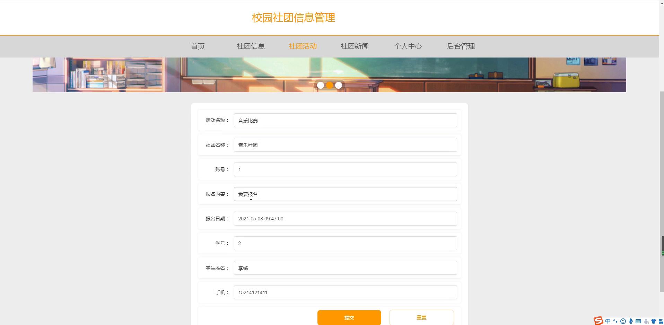The image size is (664, 325).
Task: Activate voice input microphone icon
Action: pos(631,321)
